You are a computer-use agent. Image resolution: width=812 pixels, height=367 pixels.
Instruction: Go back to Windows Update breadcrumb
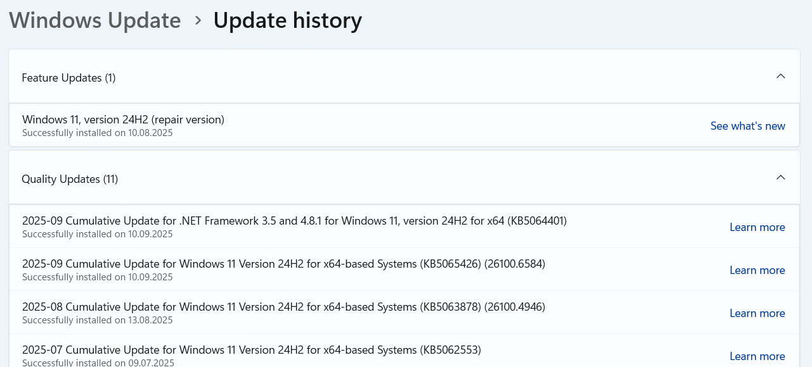point(95,20)
